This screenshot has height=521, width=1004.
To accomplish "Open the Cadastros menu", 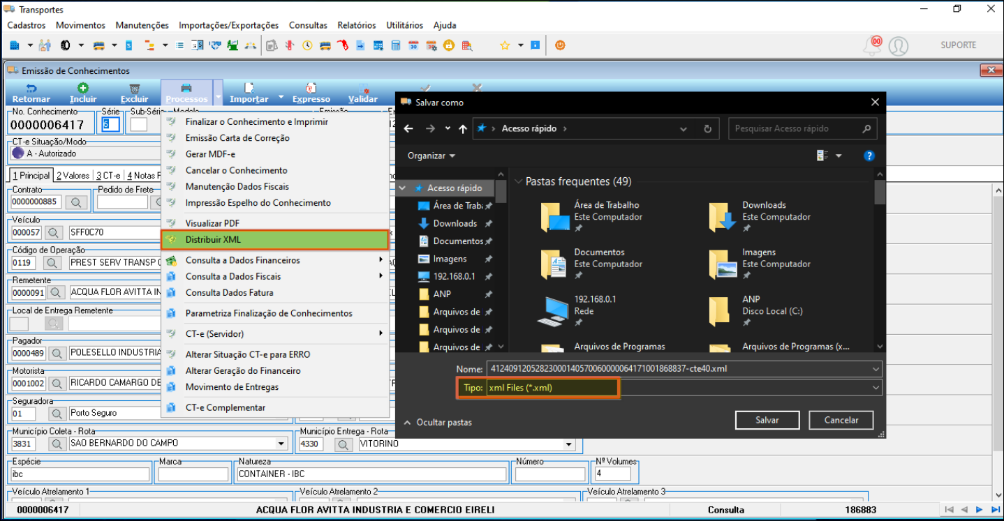I will 27,25.
